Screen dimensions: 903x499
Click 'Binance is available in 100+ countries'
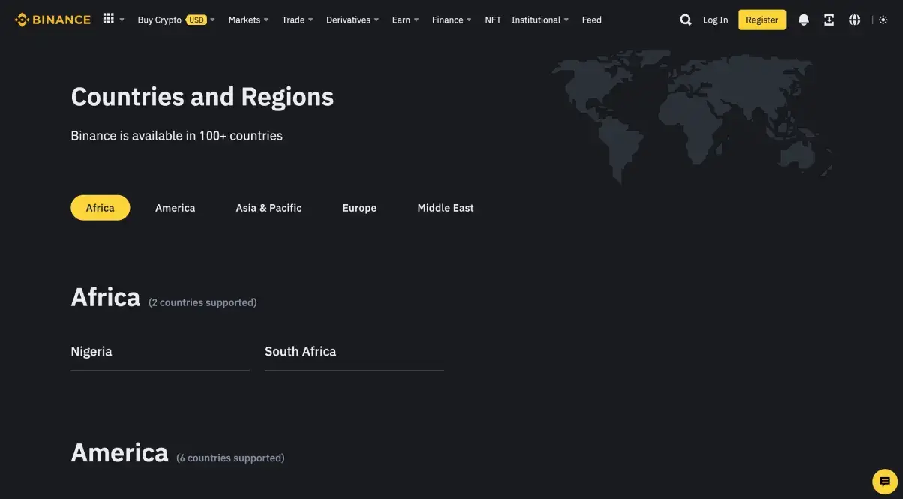(x=176, y=136)
